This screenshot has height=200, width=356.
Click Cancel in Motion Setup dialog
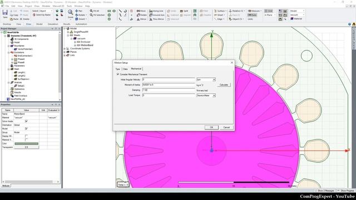tap(226, 127)
